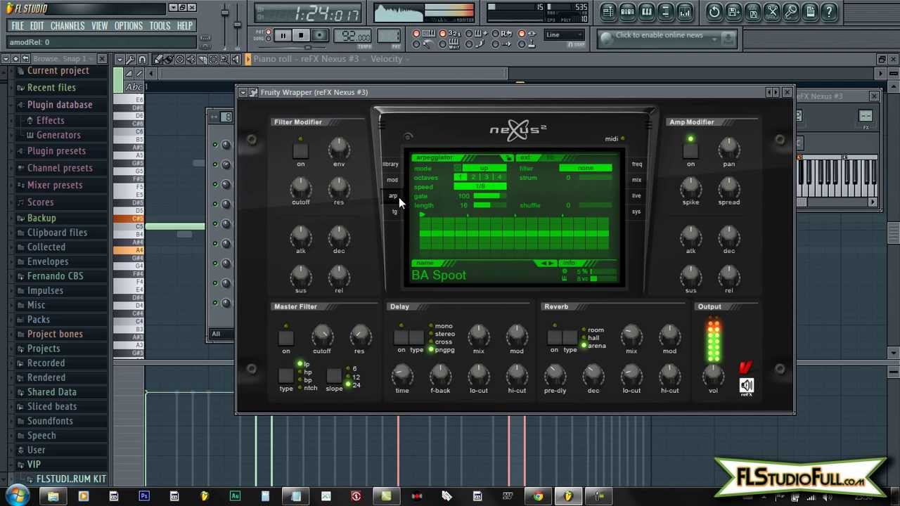Pause playback in the transport bar
This screenshot has width=900, height=506.
(x=283, y=36)
